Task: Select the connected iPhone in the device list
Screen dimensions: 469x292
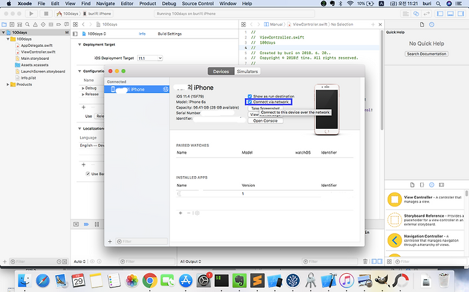Action: click(137, 89)
